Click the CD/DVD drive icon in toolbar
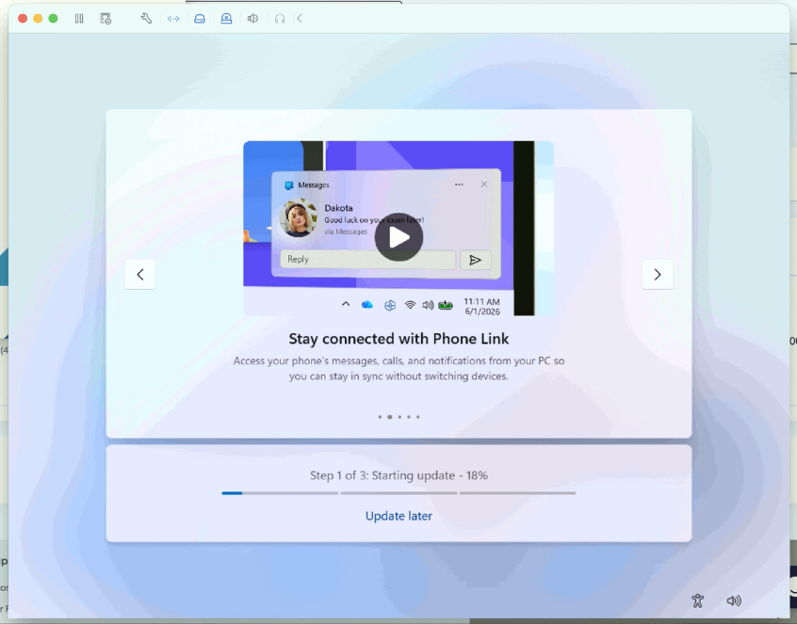The image size is (797, 624). pyautogui.click(x=226, y=19)
